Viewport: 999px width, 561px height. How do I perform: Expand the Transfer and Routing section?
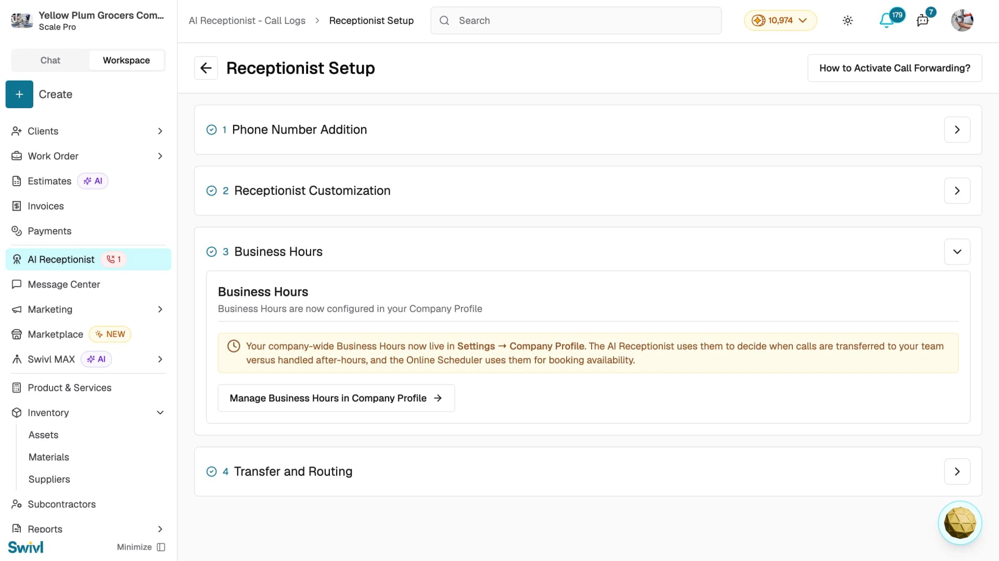pyautogui.click(x=957, y=472)
